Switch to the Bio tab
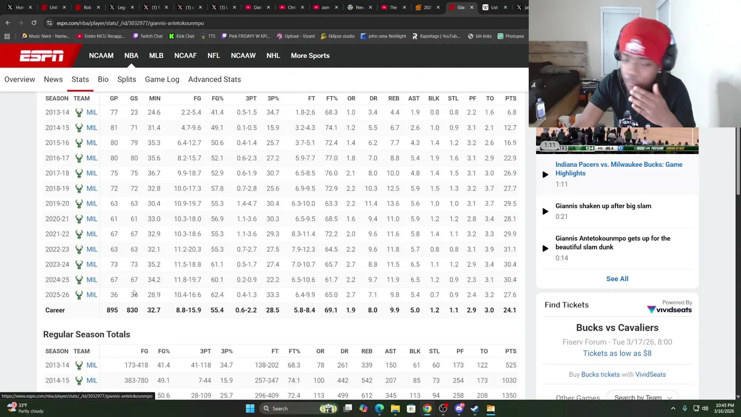The image size is (741, 417). pyautogui.click(x=103, y=79)
